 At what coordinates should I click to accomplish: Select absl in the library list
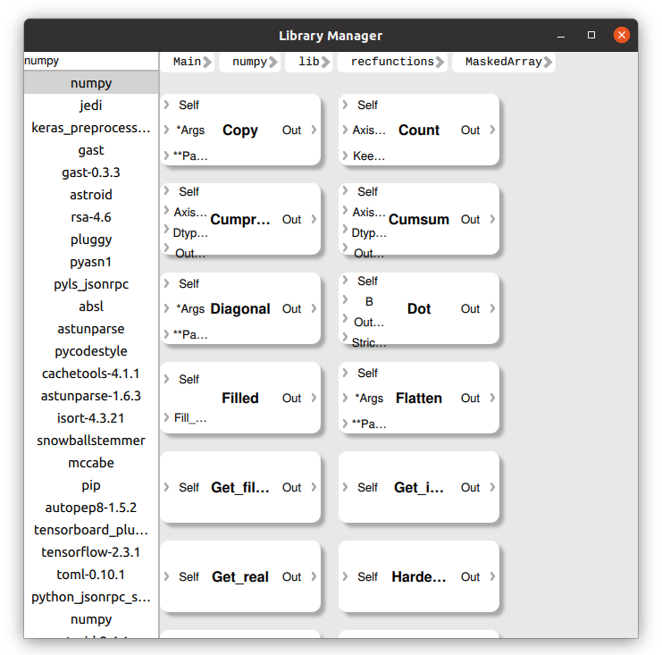[x=91, y=307]
